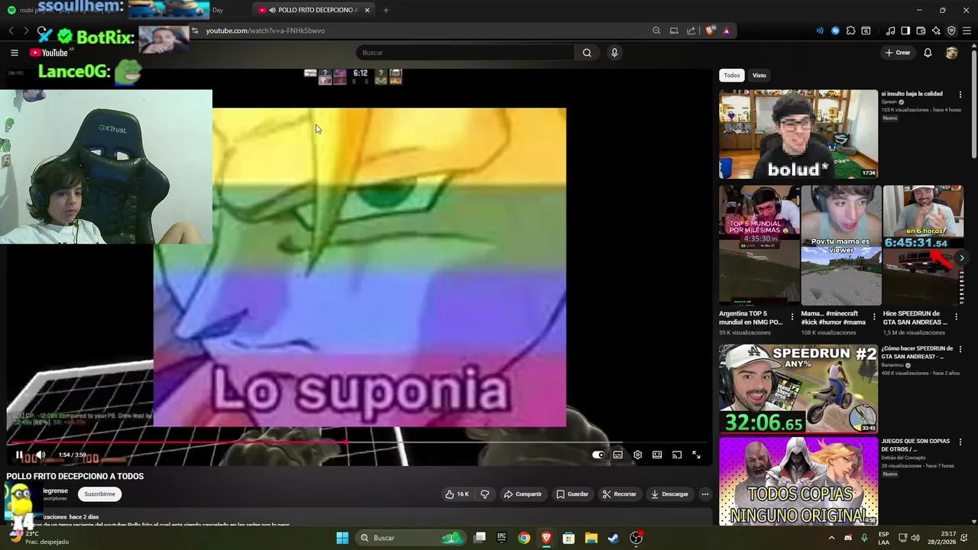
Task: Open the Brave Rewards triangle icon
Action: [726, 31]
